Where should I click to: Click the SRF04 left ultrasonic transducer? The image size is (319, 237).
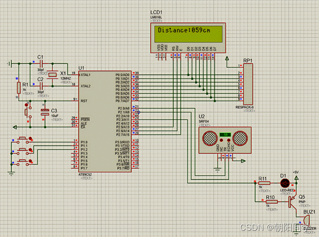[x=210, y=138]
